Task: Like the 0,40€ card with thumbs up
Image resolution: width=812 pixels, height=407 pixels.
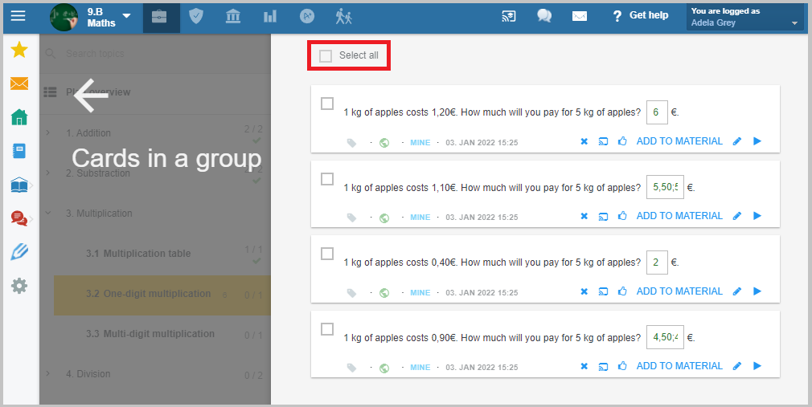Action: 622,291
